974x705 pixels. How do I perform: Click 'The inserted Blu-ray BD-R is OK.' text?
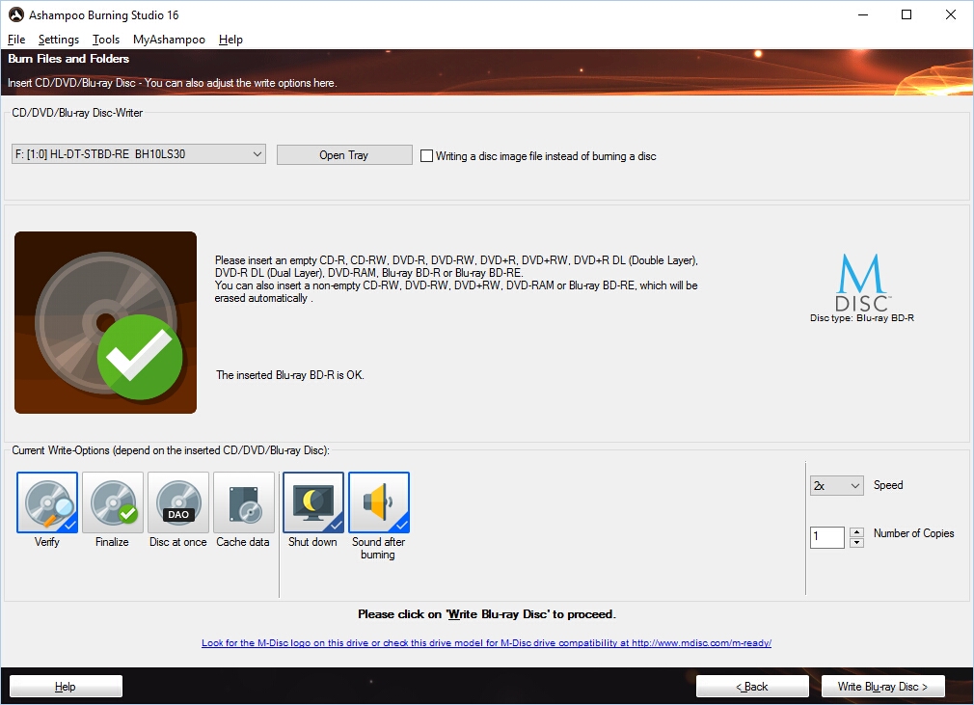point(290,375)
